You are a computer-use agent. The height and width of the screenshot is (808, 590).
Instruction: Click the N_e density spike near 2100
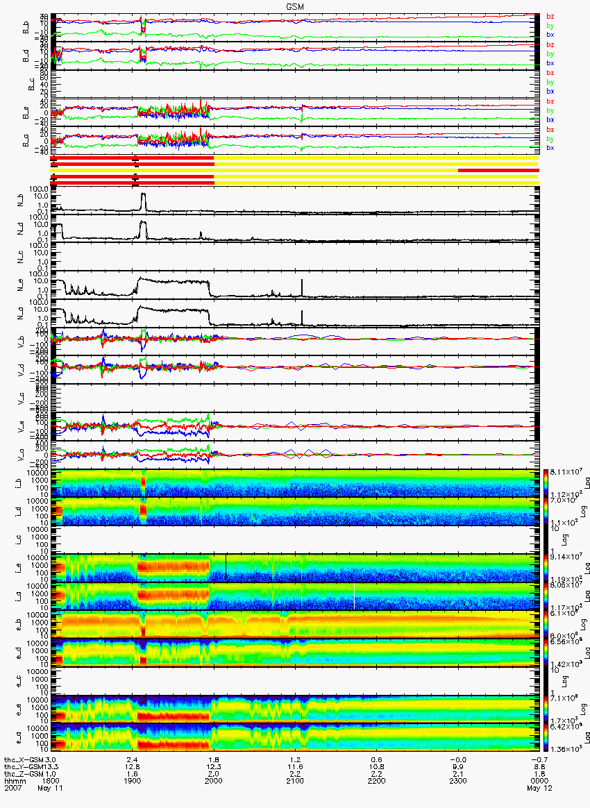[302, 287]
